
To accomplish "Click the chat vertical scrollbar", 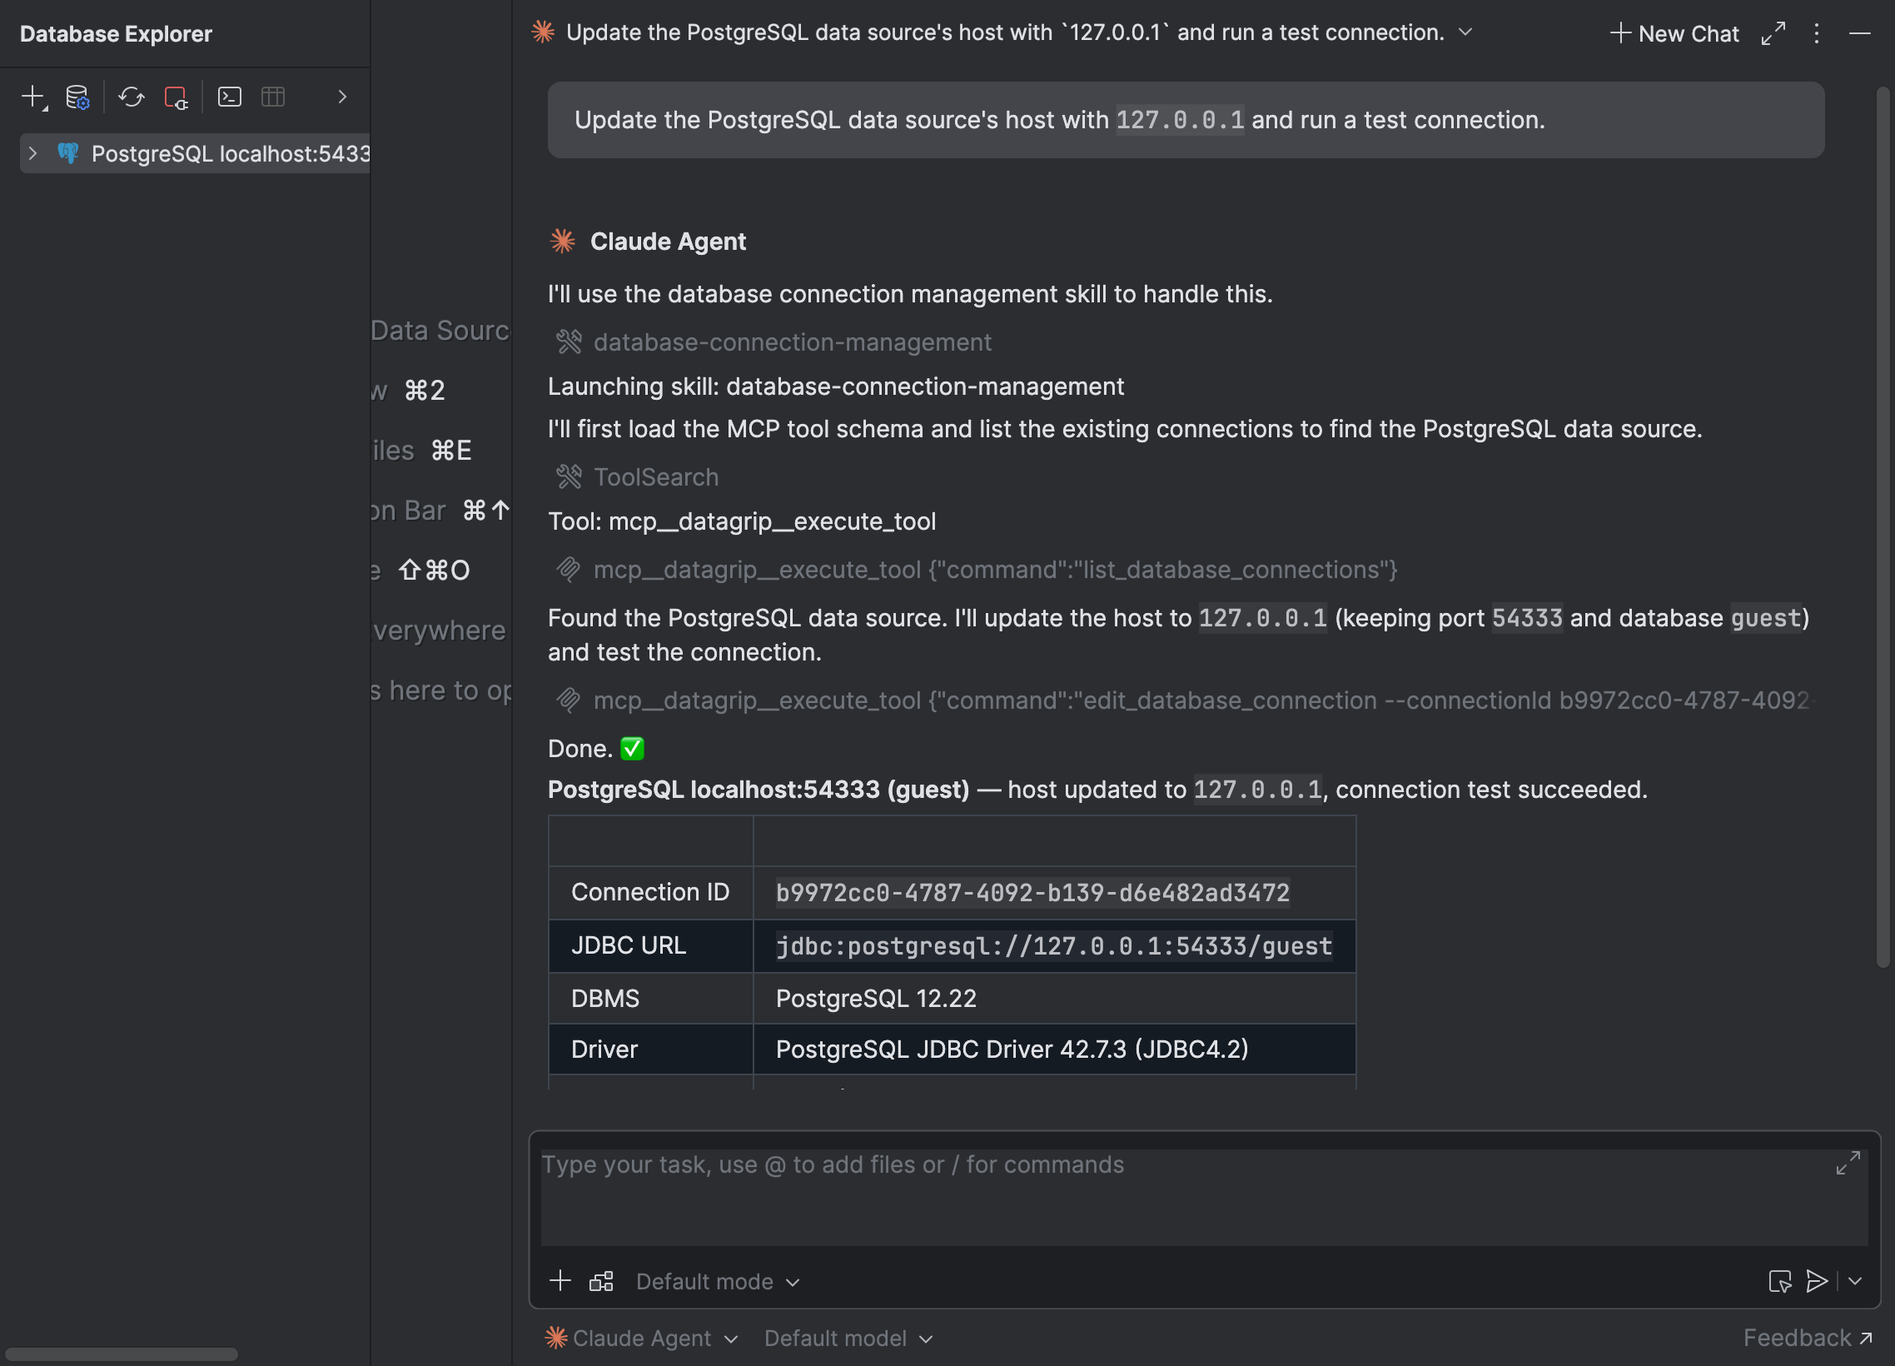I will (1883, 526).
